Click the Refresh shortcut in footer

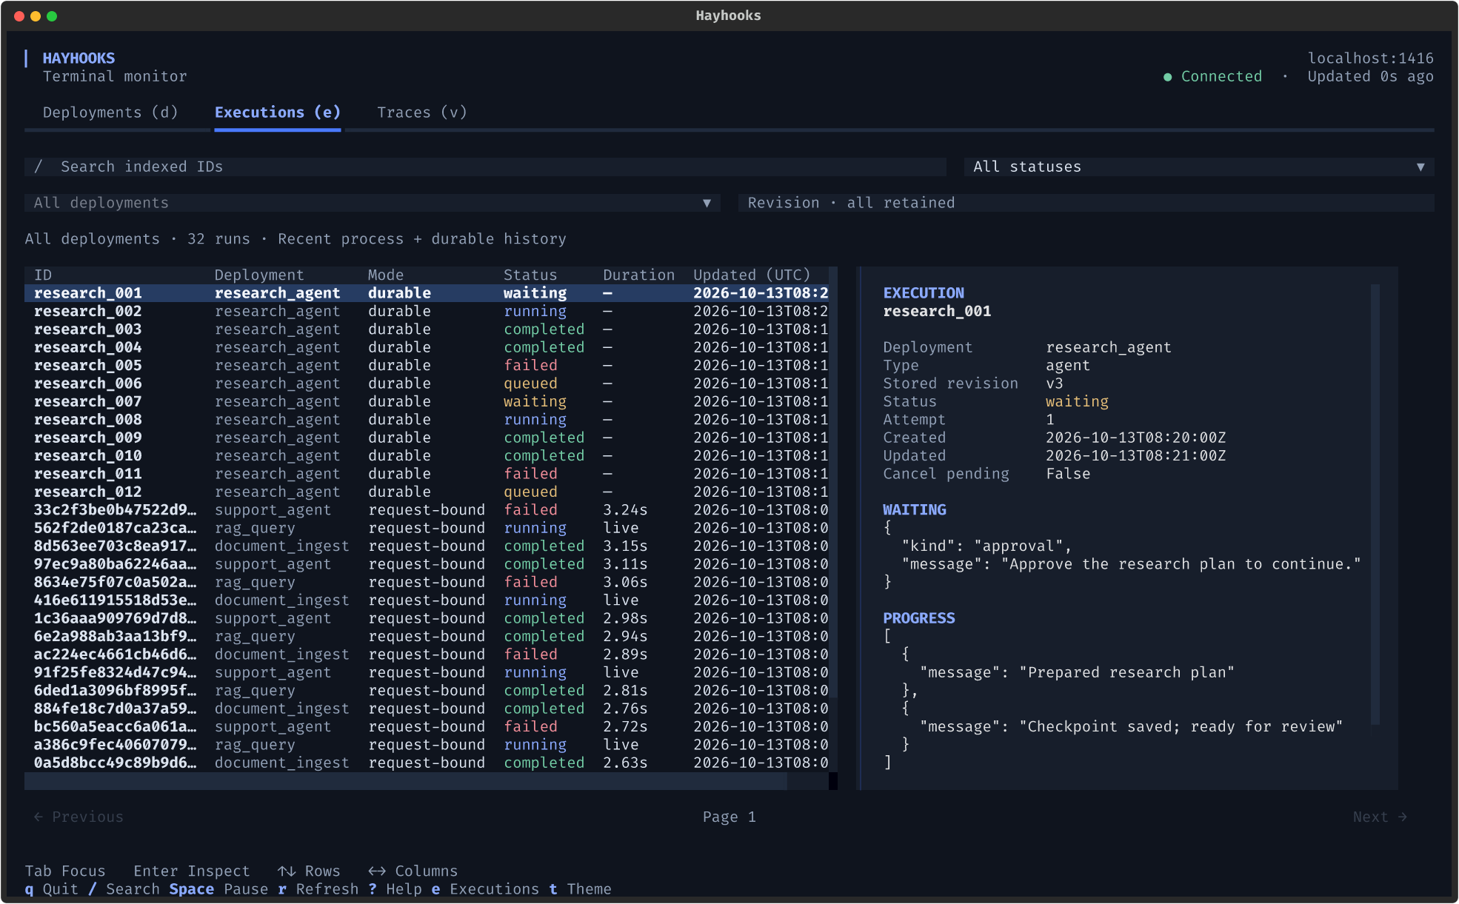pos(318,889)
